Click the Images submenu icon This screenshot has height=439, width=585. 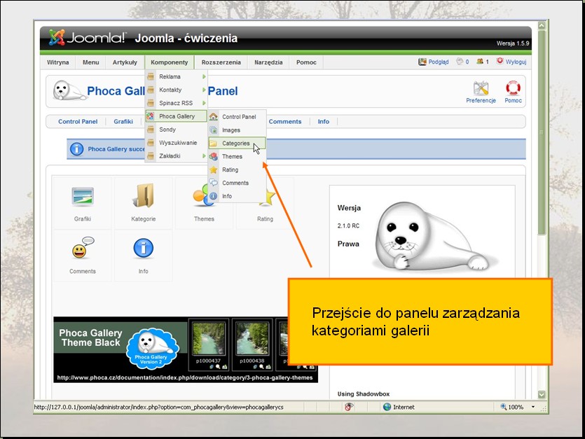(x=214, y=130)
